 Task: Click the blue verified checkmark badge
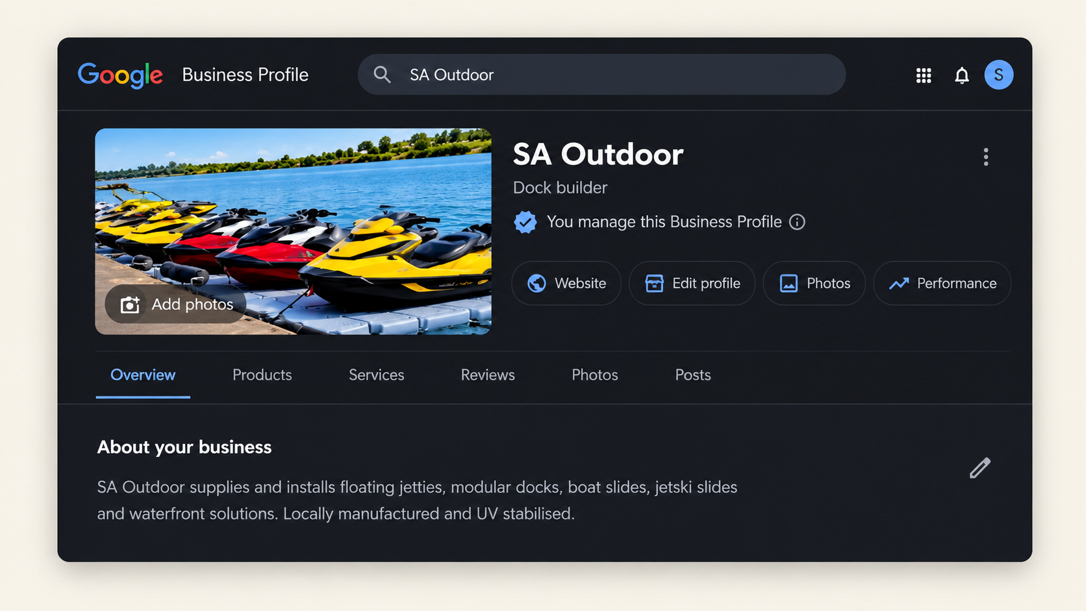[525, 222]
